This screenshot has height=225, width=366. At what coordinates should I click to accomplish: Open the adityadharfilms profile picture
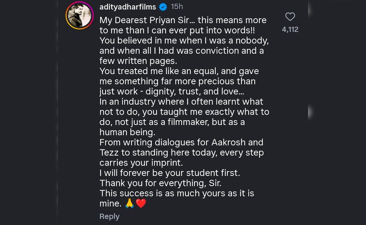point(79,16)
